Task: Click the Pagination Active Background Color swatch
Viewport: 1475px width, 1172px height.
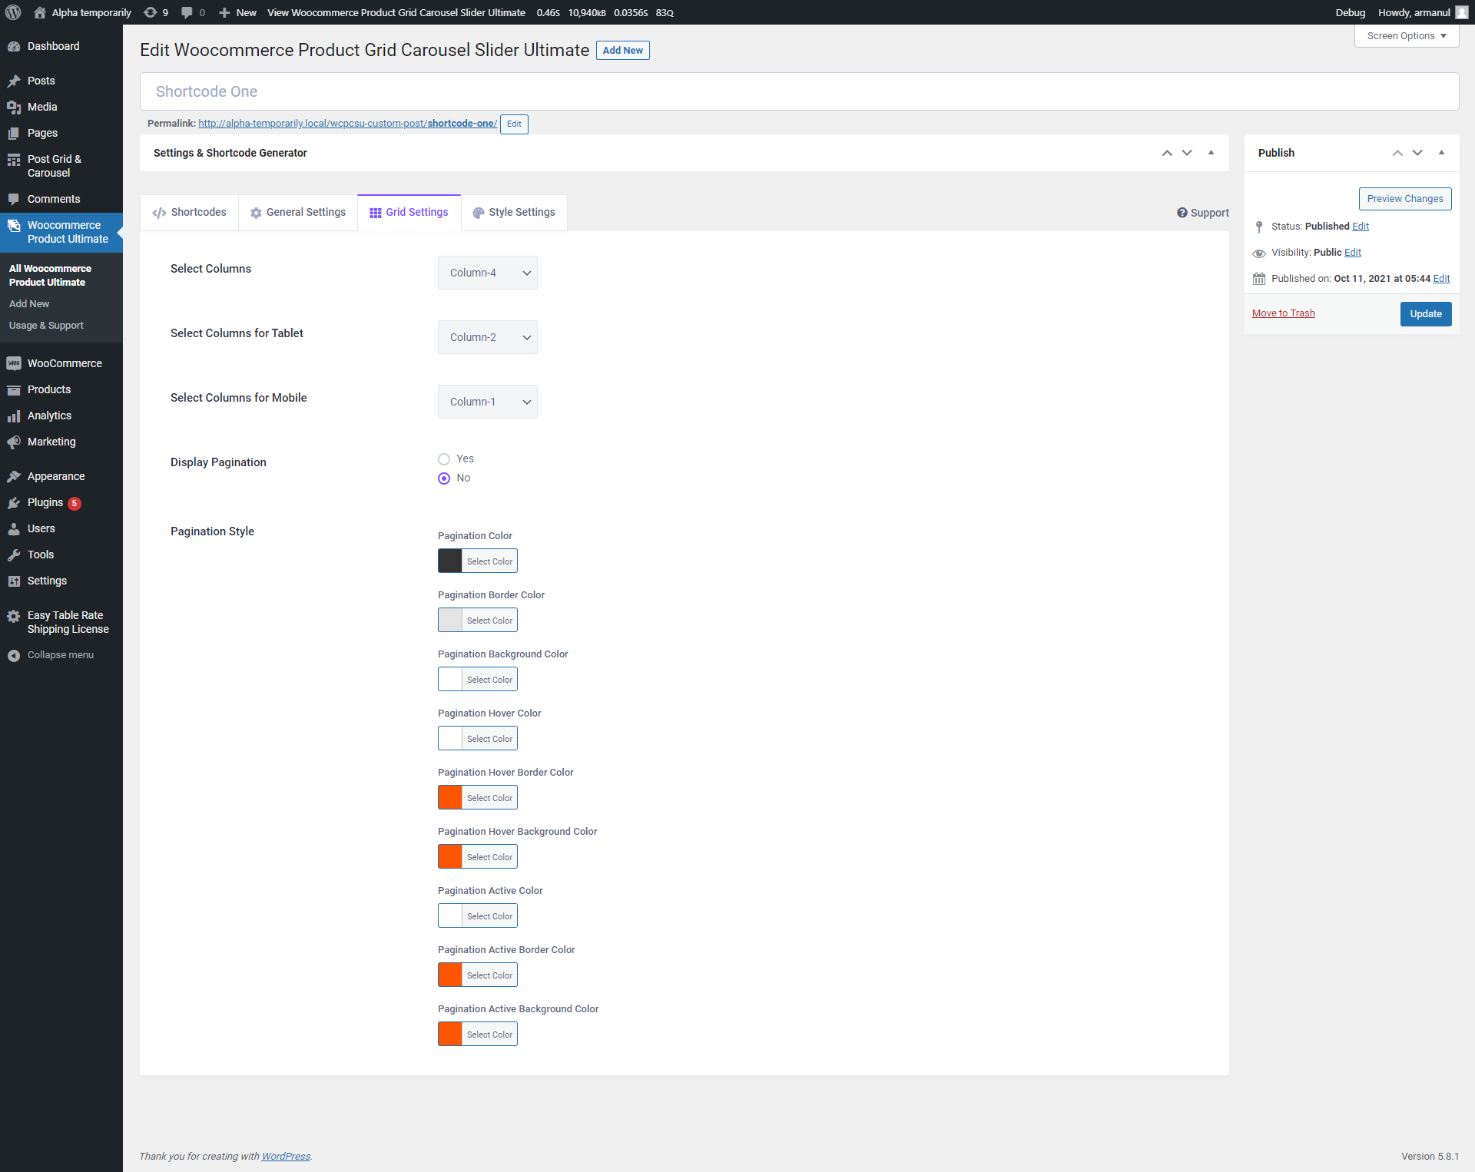Action: [450, 1033]
